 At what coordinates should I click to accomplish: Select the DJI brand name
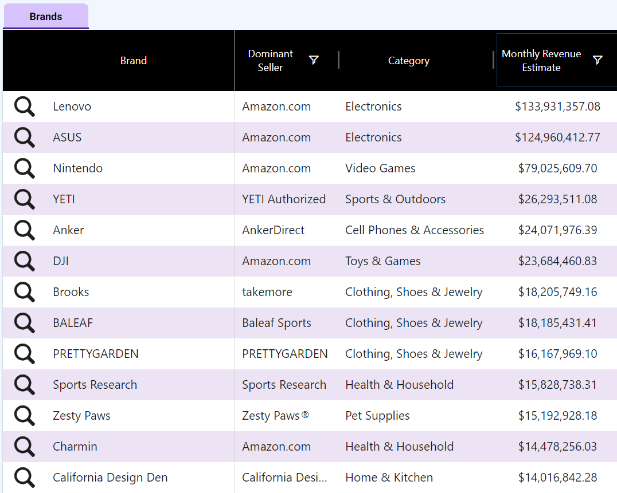(61, 261)
